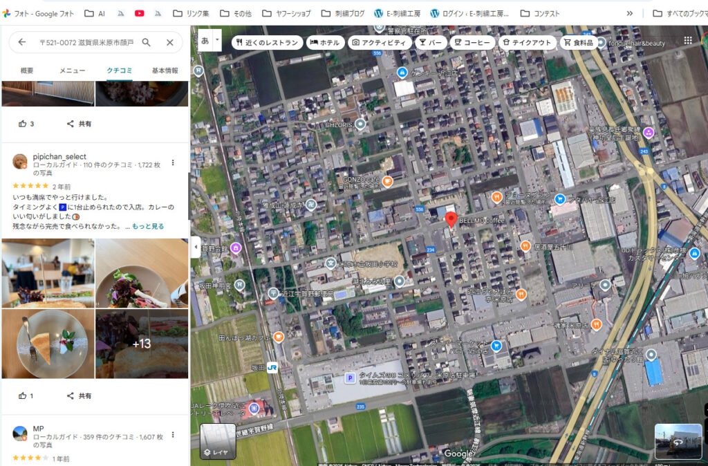Screen dimensions: 708x466
Task: Share the review with 3 likes
Action: click(x=79, y=124)
